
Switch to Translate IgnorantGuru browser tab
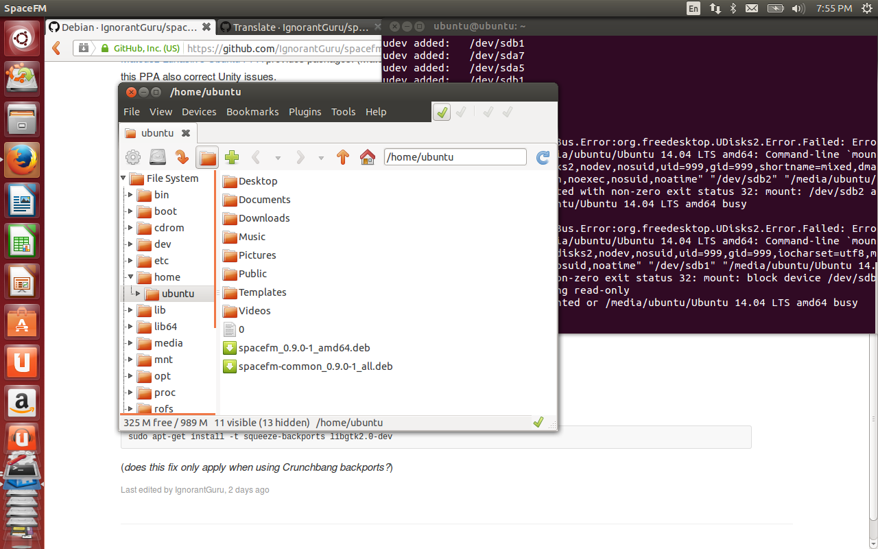300,27
